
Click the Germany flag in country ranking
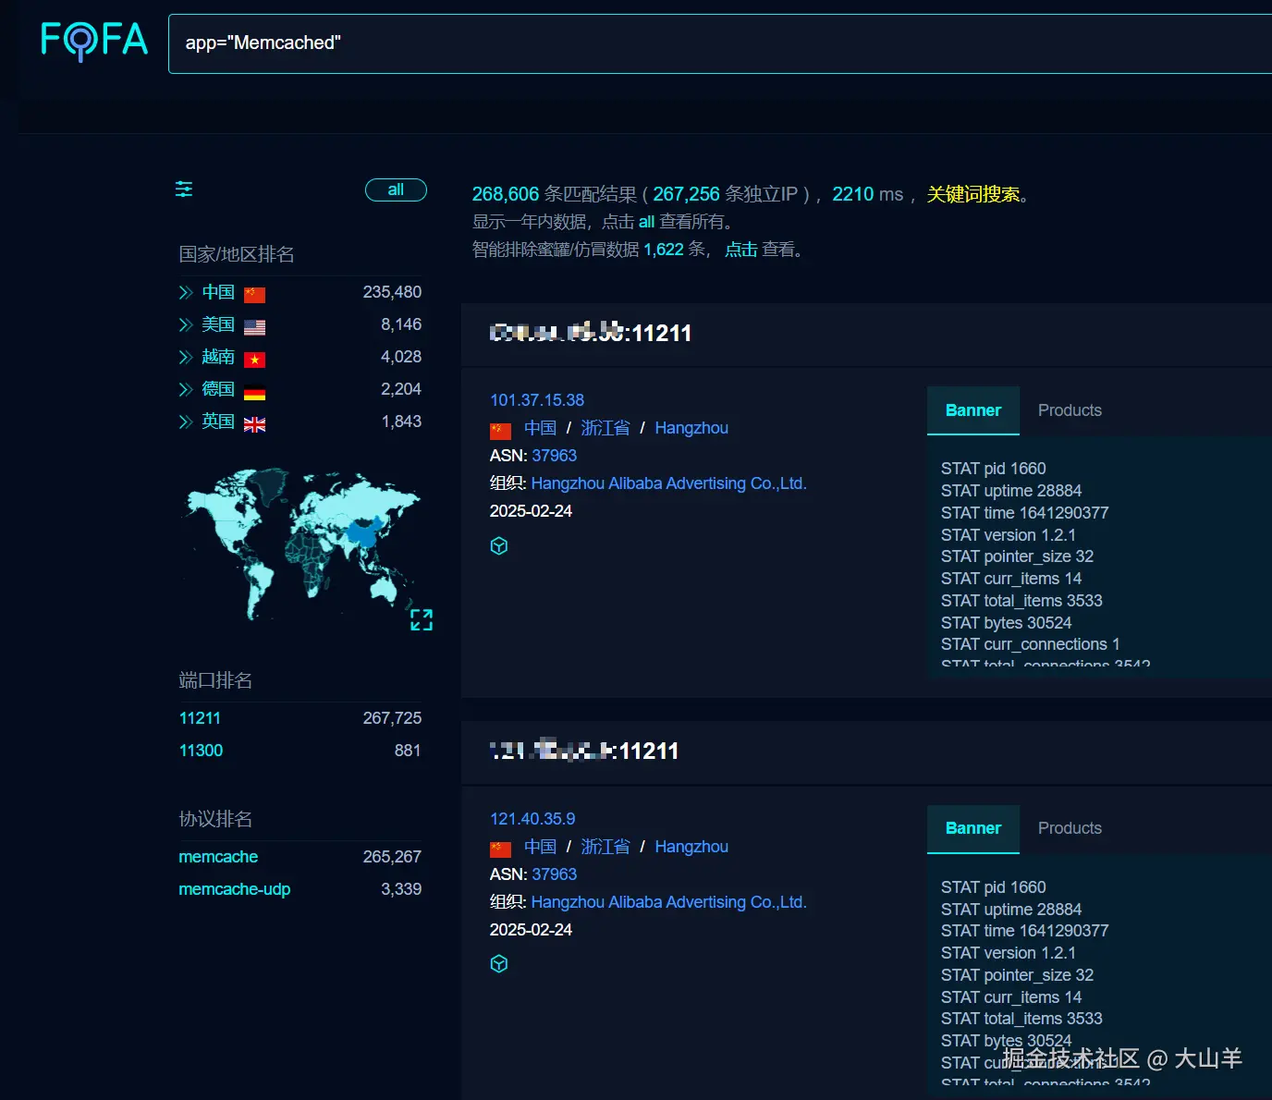(x=255, y=392)
